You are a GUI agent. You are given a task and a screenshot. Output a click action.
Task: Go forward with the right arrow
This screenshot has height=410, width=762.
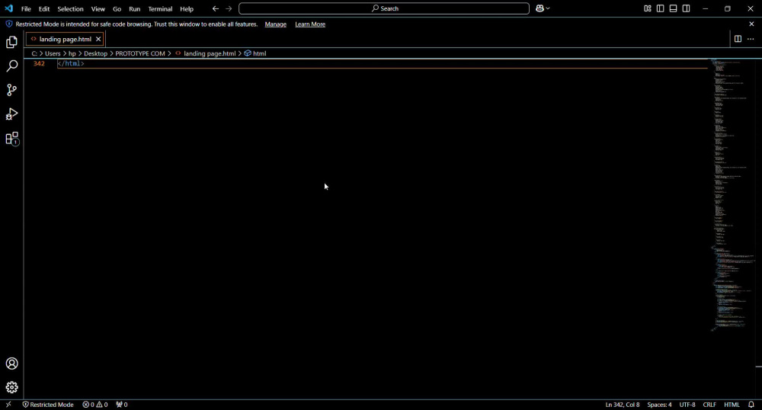(229, 8)
